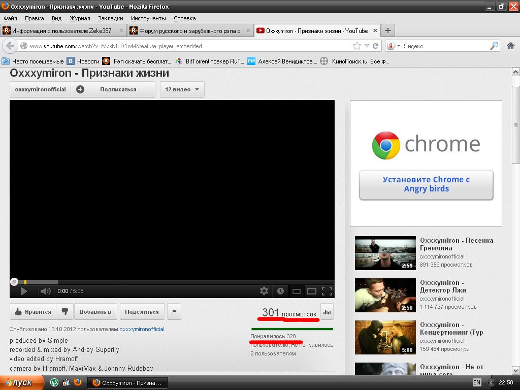Close the YouTube tab
The width and height of the screenshot is (520, 390).
[375, 30]
